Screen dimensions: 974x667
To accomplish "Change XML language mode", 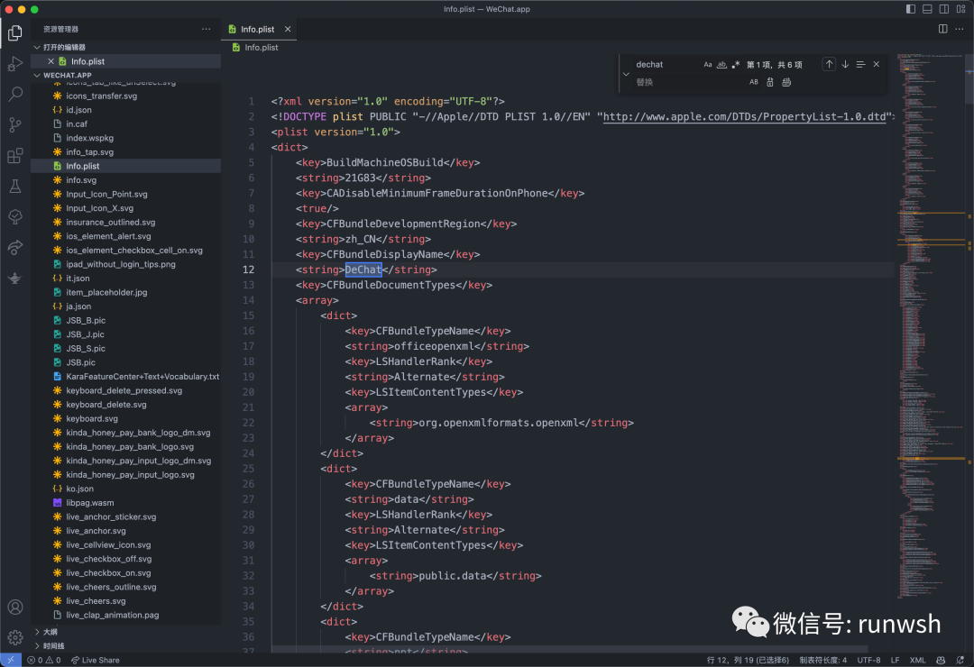I will (x=917, y=660).
